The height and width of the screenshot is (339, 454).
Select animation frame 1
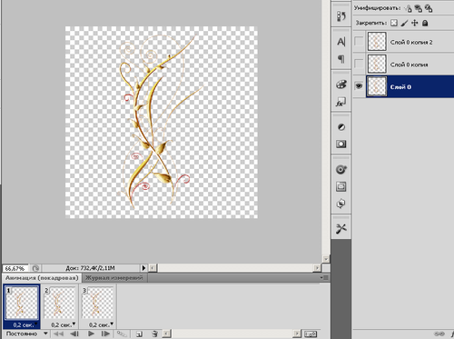click(x=22, y=303)
